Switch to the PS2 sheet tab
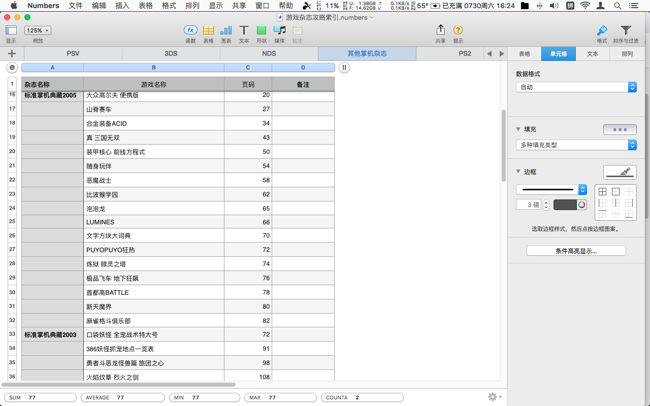The height and width of the screenshot is (406, 650). (449, 53)
